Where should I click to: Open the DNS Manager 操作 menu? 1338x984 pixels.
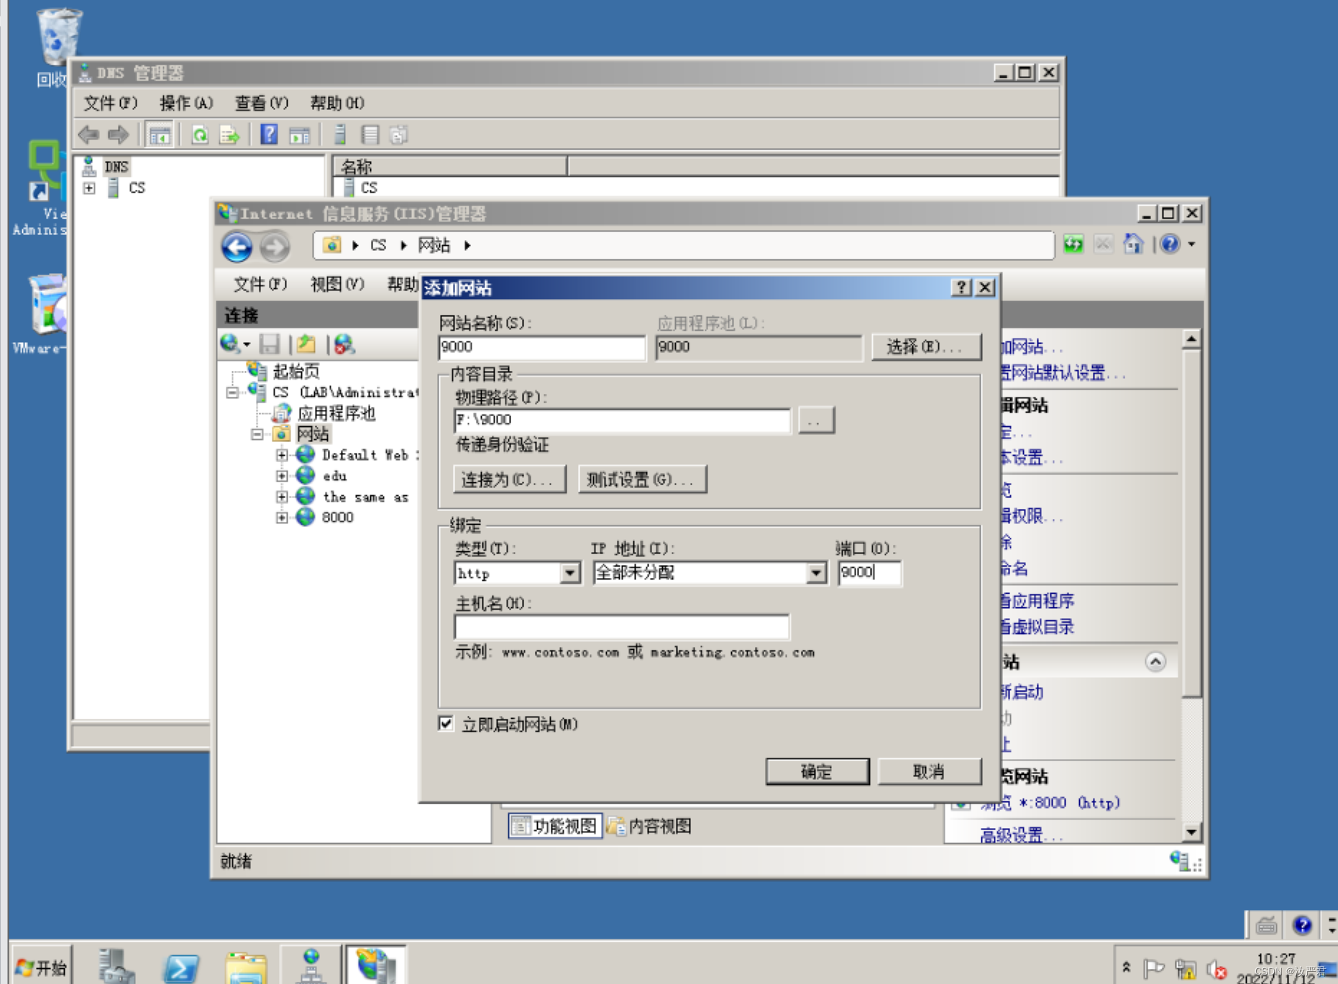[x=186, y=104]
